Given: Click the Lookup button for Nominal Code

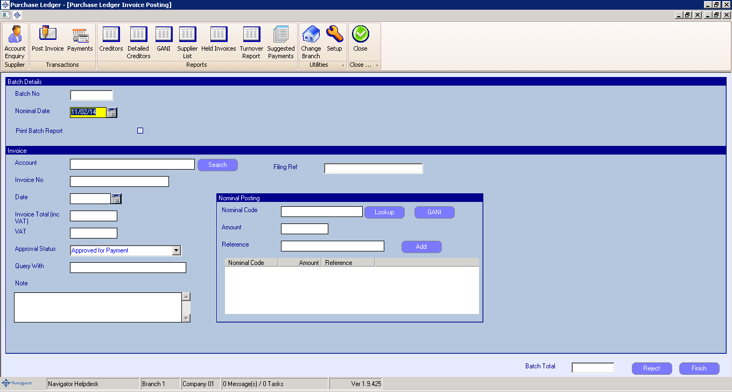Looking at the screenshot, I should 384,212.
